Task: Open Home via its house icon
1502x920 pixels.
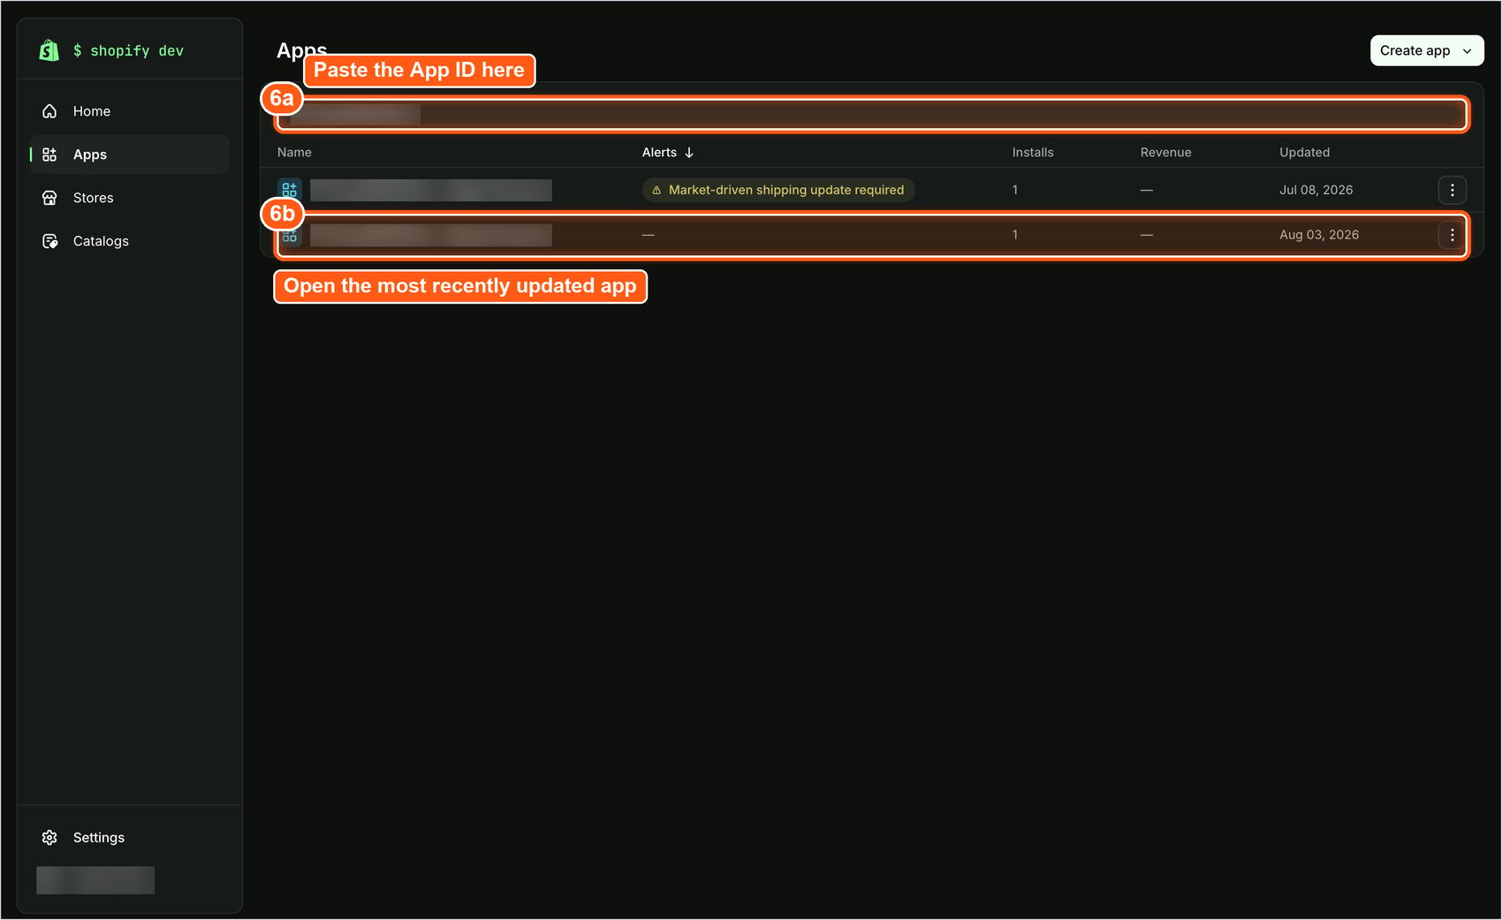Action: (x=49, y=111)
